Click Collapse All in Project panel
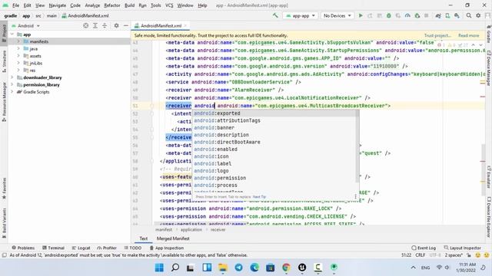Image resolution: width=492 pixels, height=276 pixels. (105, 25)
